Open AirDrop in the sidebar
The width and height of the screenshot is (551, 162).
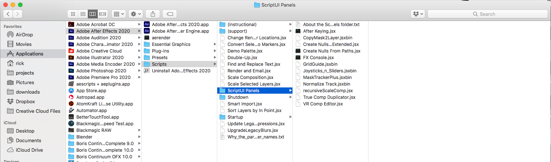24,35
